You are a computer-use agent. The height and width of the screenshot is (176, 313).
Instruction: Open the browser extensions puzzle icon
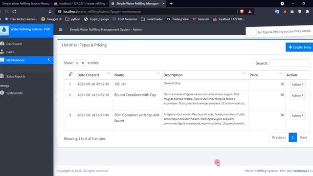pos(307,12)
